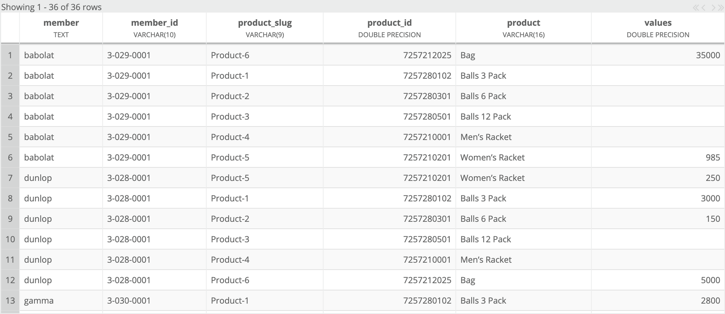Image resolution: width=725 pixels, height=314 pixels.
Task: Jump to the last page of results
Action: pyautogui.click(x=721, y=8)
